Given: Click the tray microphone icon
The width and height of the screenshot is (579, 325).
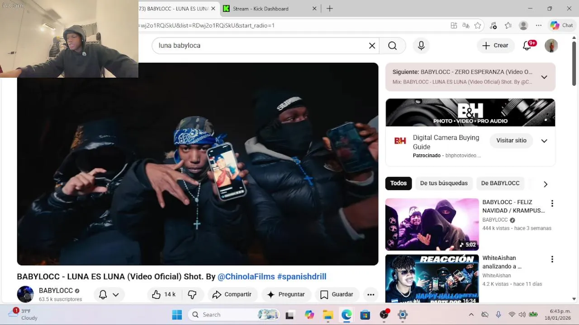Looking at the screenshot, I should [498, 315].
